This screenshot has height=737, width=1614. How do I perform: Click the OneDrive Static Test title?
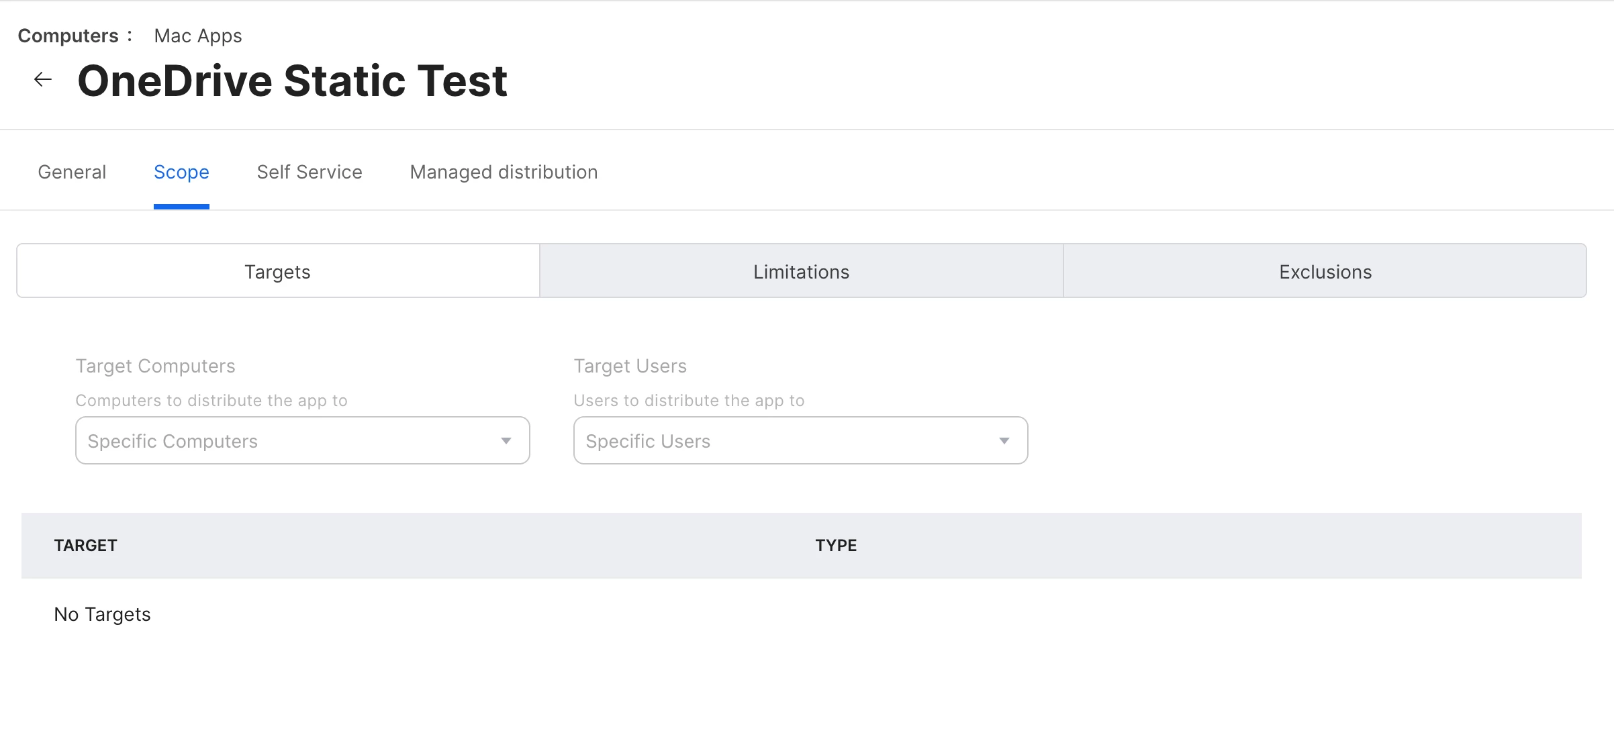(x=292, y=81)
